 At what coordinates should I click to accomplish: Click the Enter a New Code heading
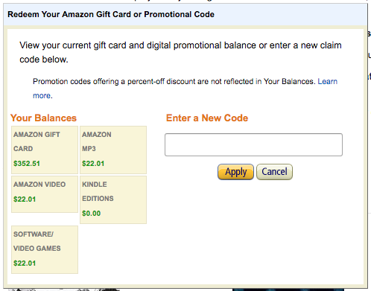(x=207, y=118)
